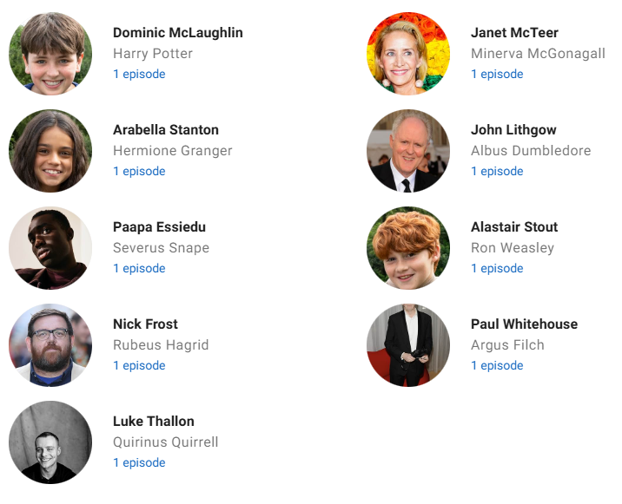This screenshot has width=622, height=504.
Task: Select the photo beside the Nick Frost listing
Action: click(x=50, y=344)
